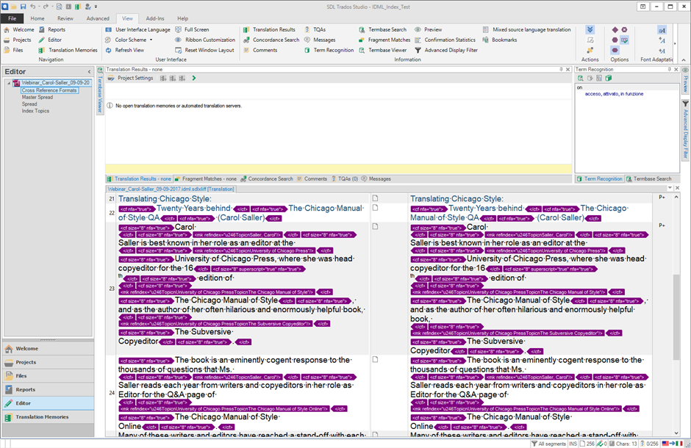Click the arrow to scroll the ribbon right
Viewport: 691px width, 448px height.
pos(675,43)
